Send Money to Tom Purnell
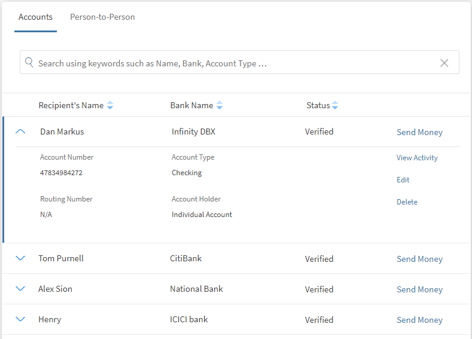 pos(419,259)
